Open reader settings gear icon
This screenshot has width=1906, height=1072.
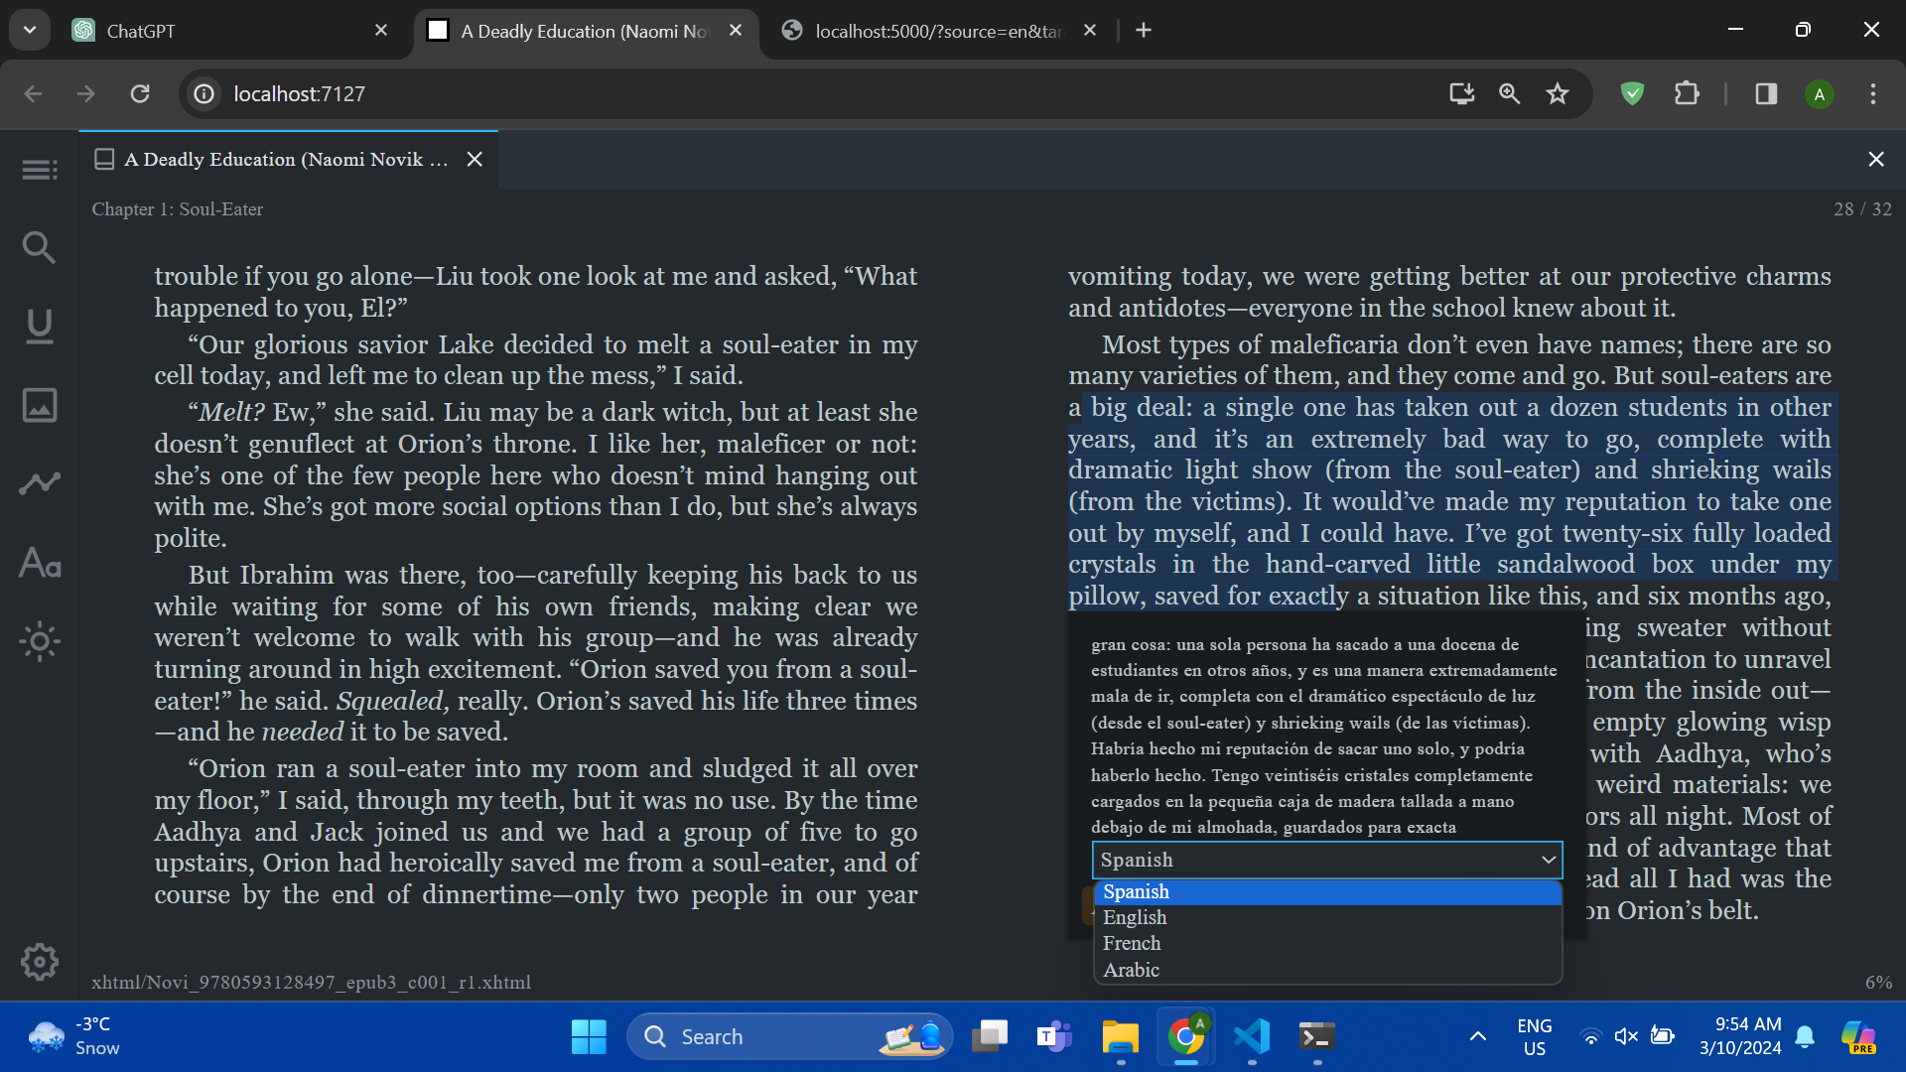[39, 961]
